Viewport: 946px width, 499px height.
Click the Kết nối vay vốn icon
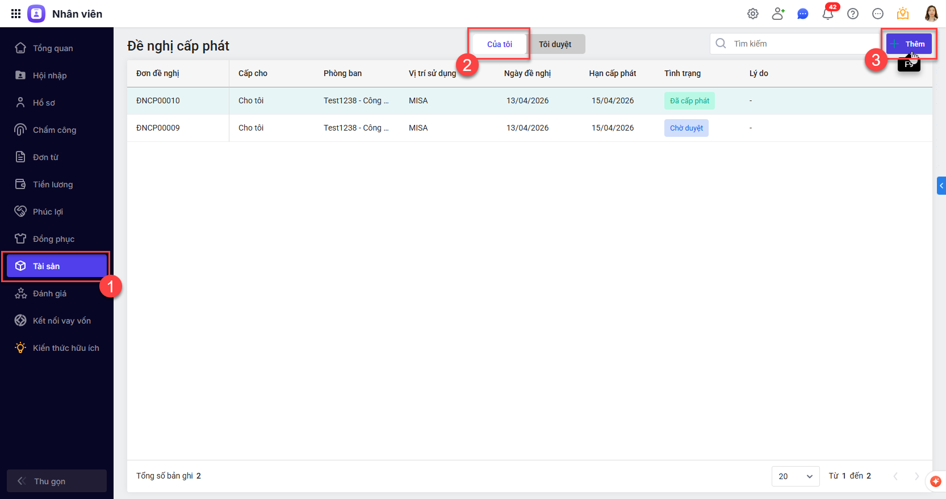(x=20, y=320)
